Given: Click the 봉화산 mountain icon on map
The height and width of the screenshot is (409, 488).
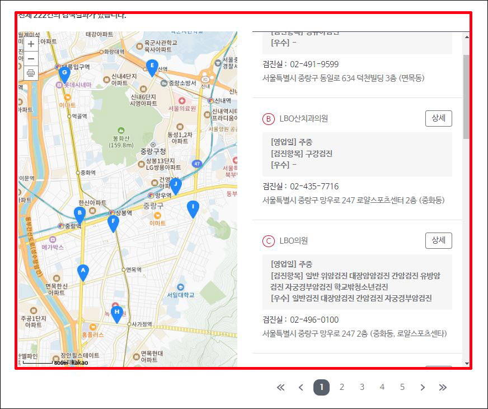Looking at the screenshot, I should pyautogui.click(x=121, y=131).
